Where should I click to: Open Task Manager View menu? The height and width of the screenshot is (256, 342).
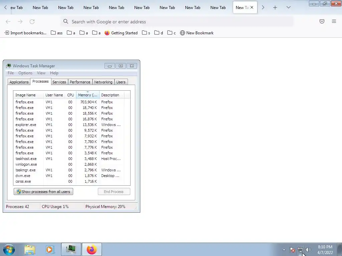41,73
